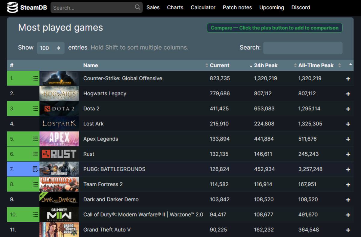The image size is (361, 237).
Task: Open Grand Theft Auto V thumbnail
Action: click(59, 229)
